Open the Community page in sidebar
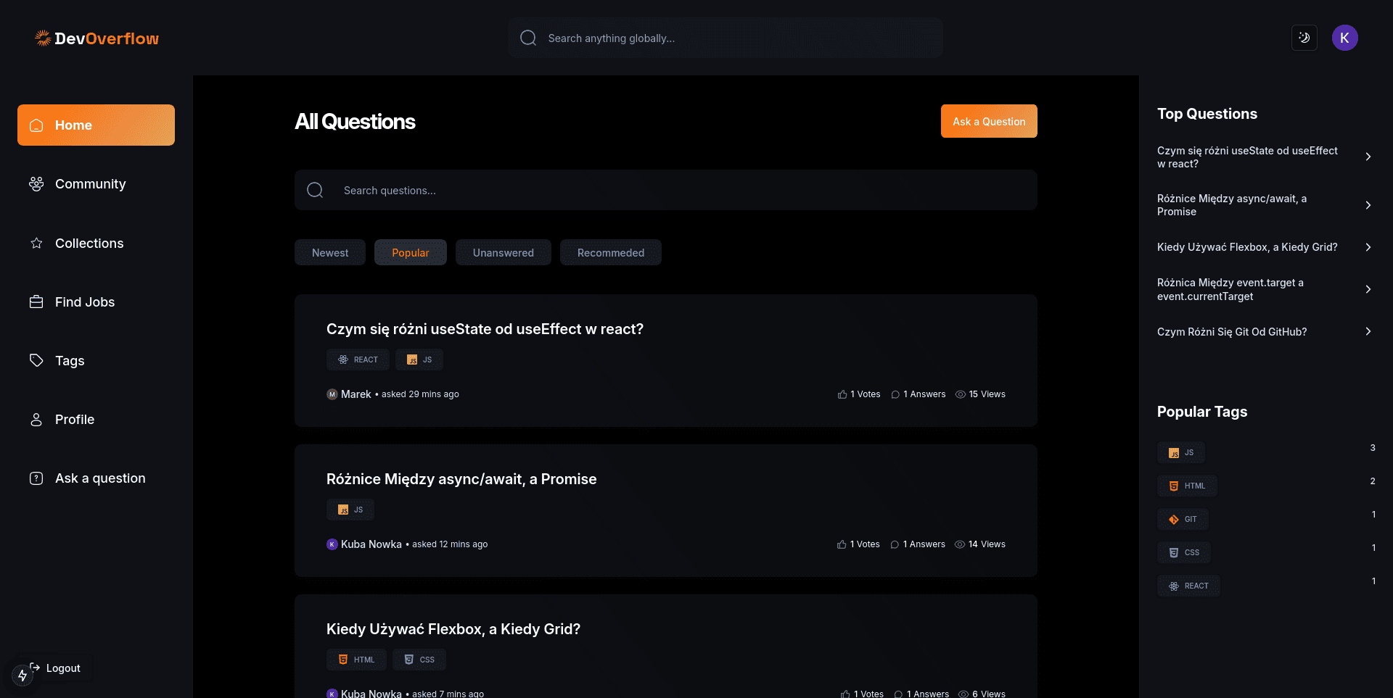This screenshot has height=698, width=1393. coord(90,184)
